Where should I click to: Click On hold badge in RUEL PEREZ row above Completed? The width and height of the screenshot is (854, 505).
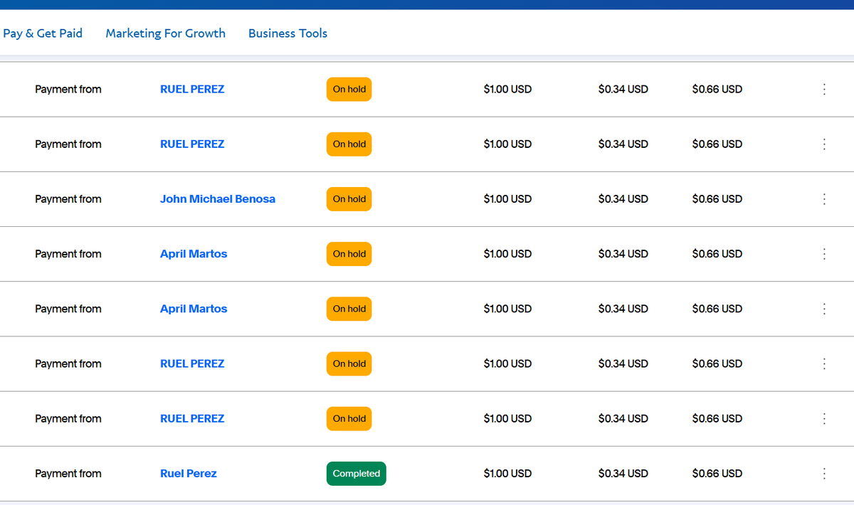pyautogui.click(x=349, y=419)
